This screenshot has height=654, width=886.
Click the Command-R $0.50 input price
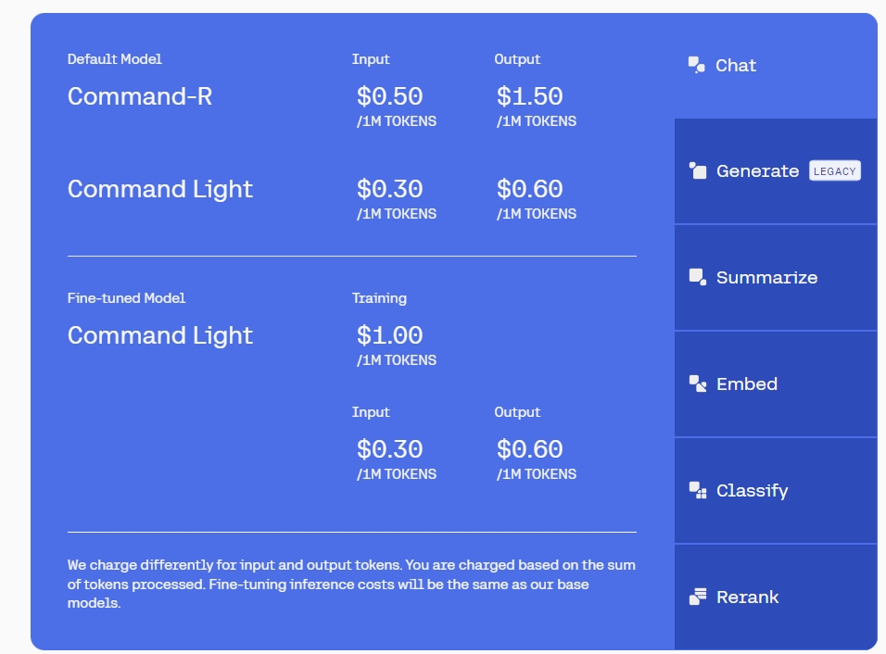[389, 96]
